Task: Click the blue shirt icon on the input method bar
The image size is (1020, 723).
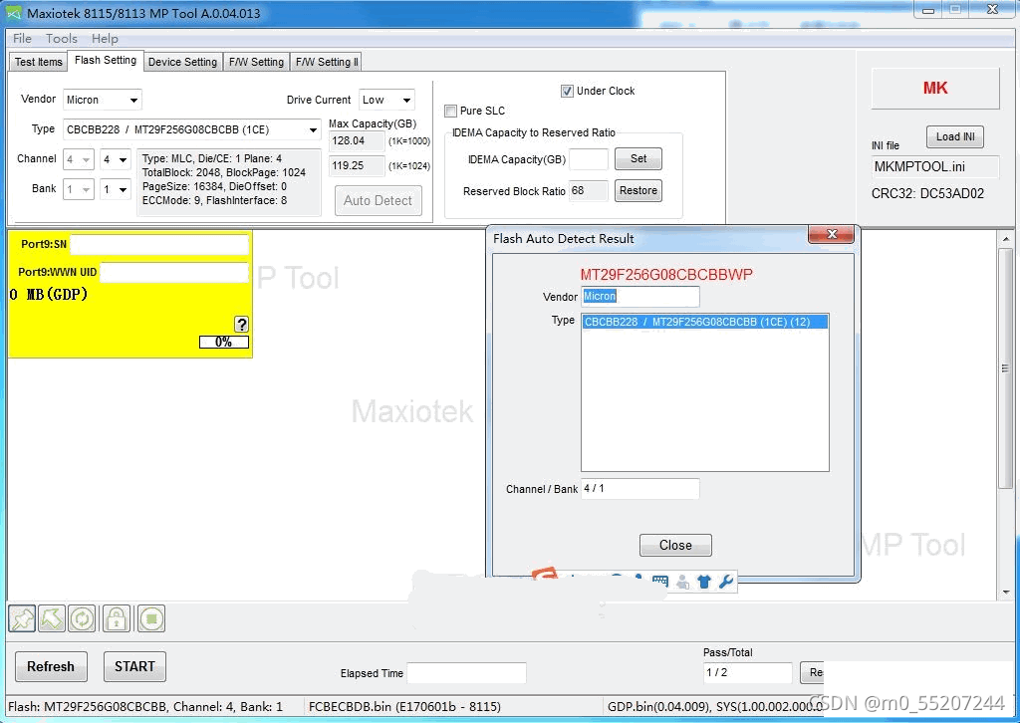Action: click(x=704, y=582)
